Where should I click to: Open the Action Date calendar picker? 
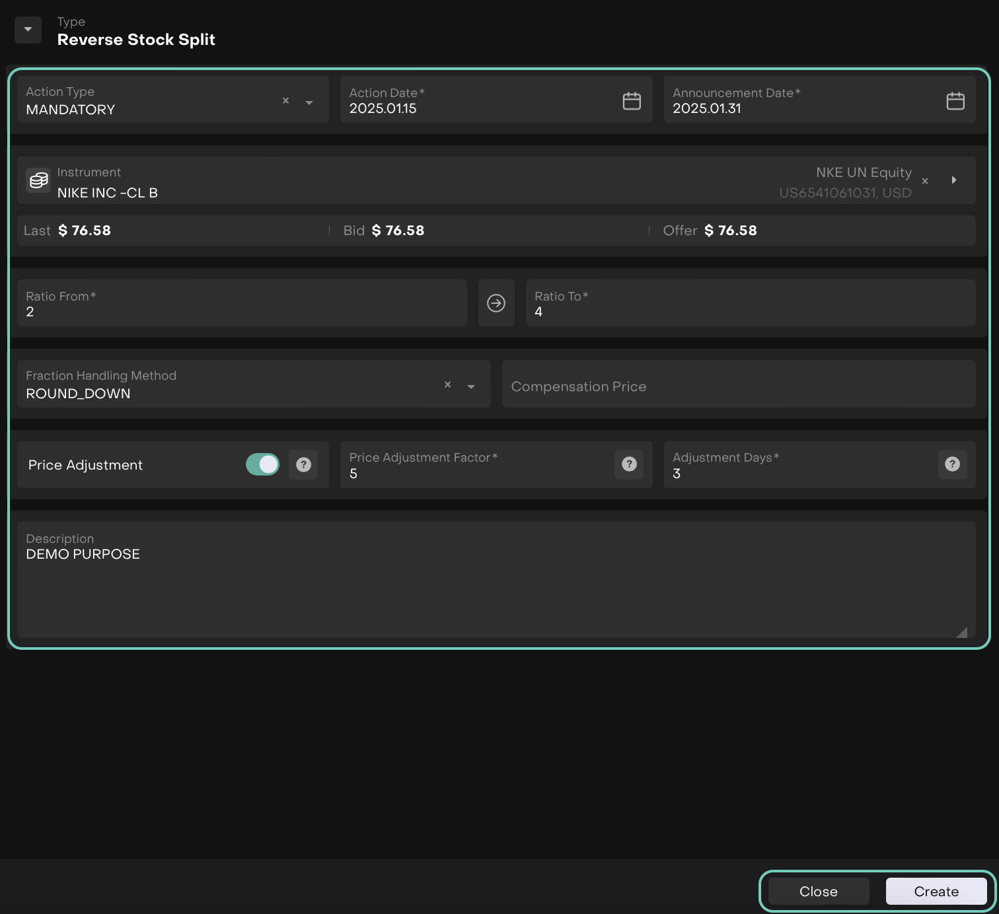(632, 101)
